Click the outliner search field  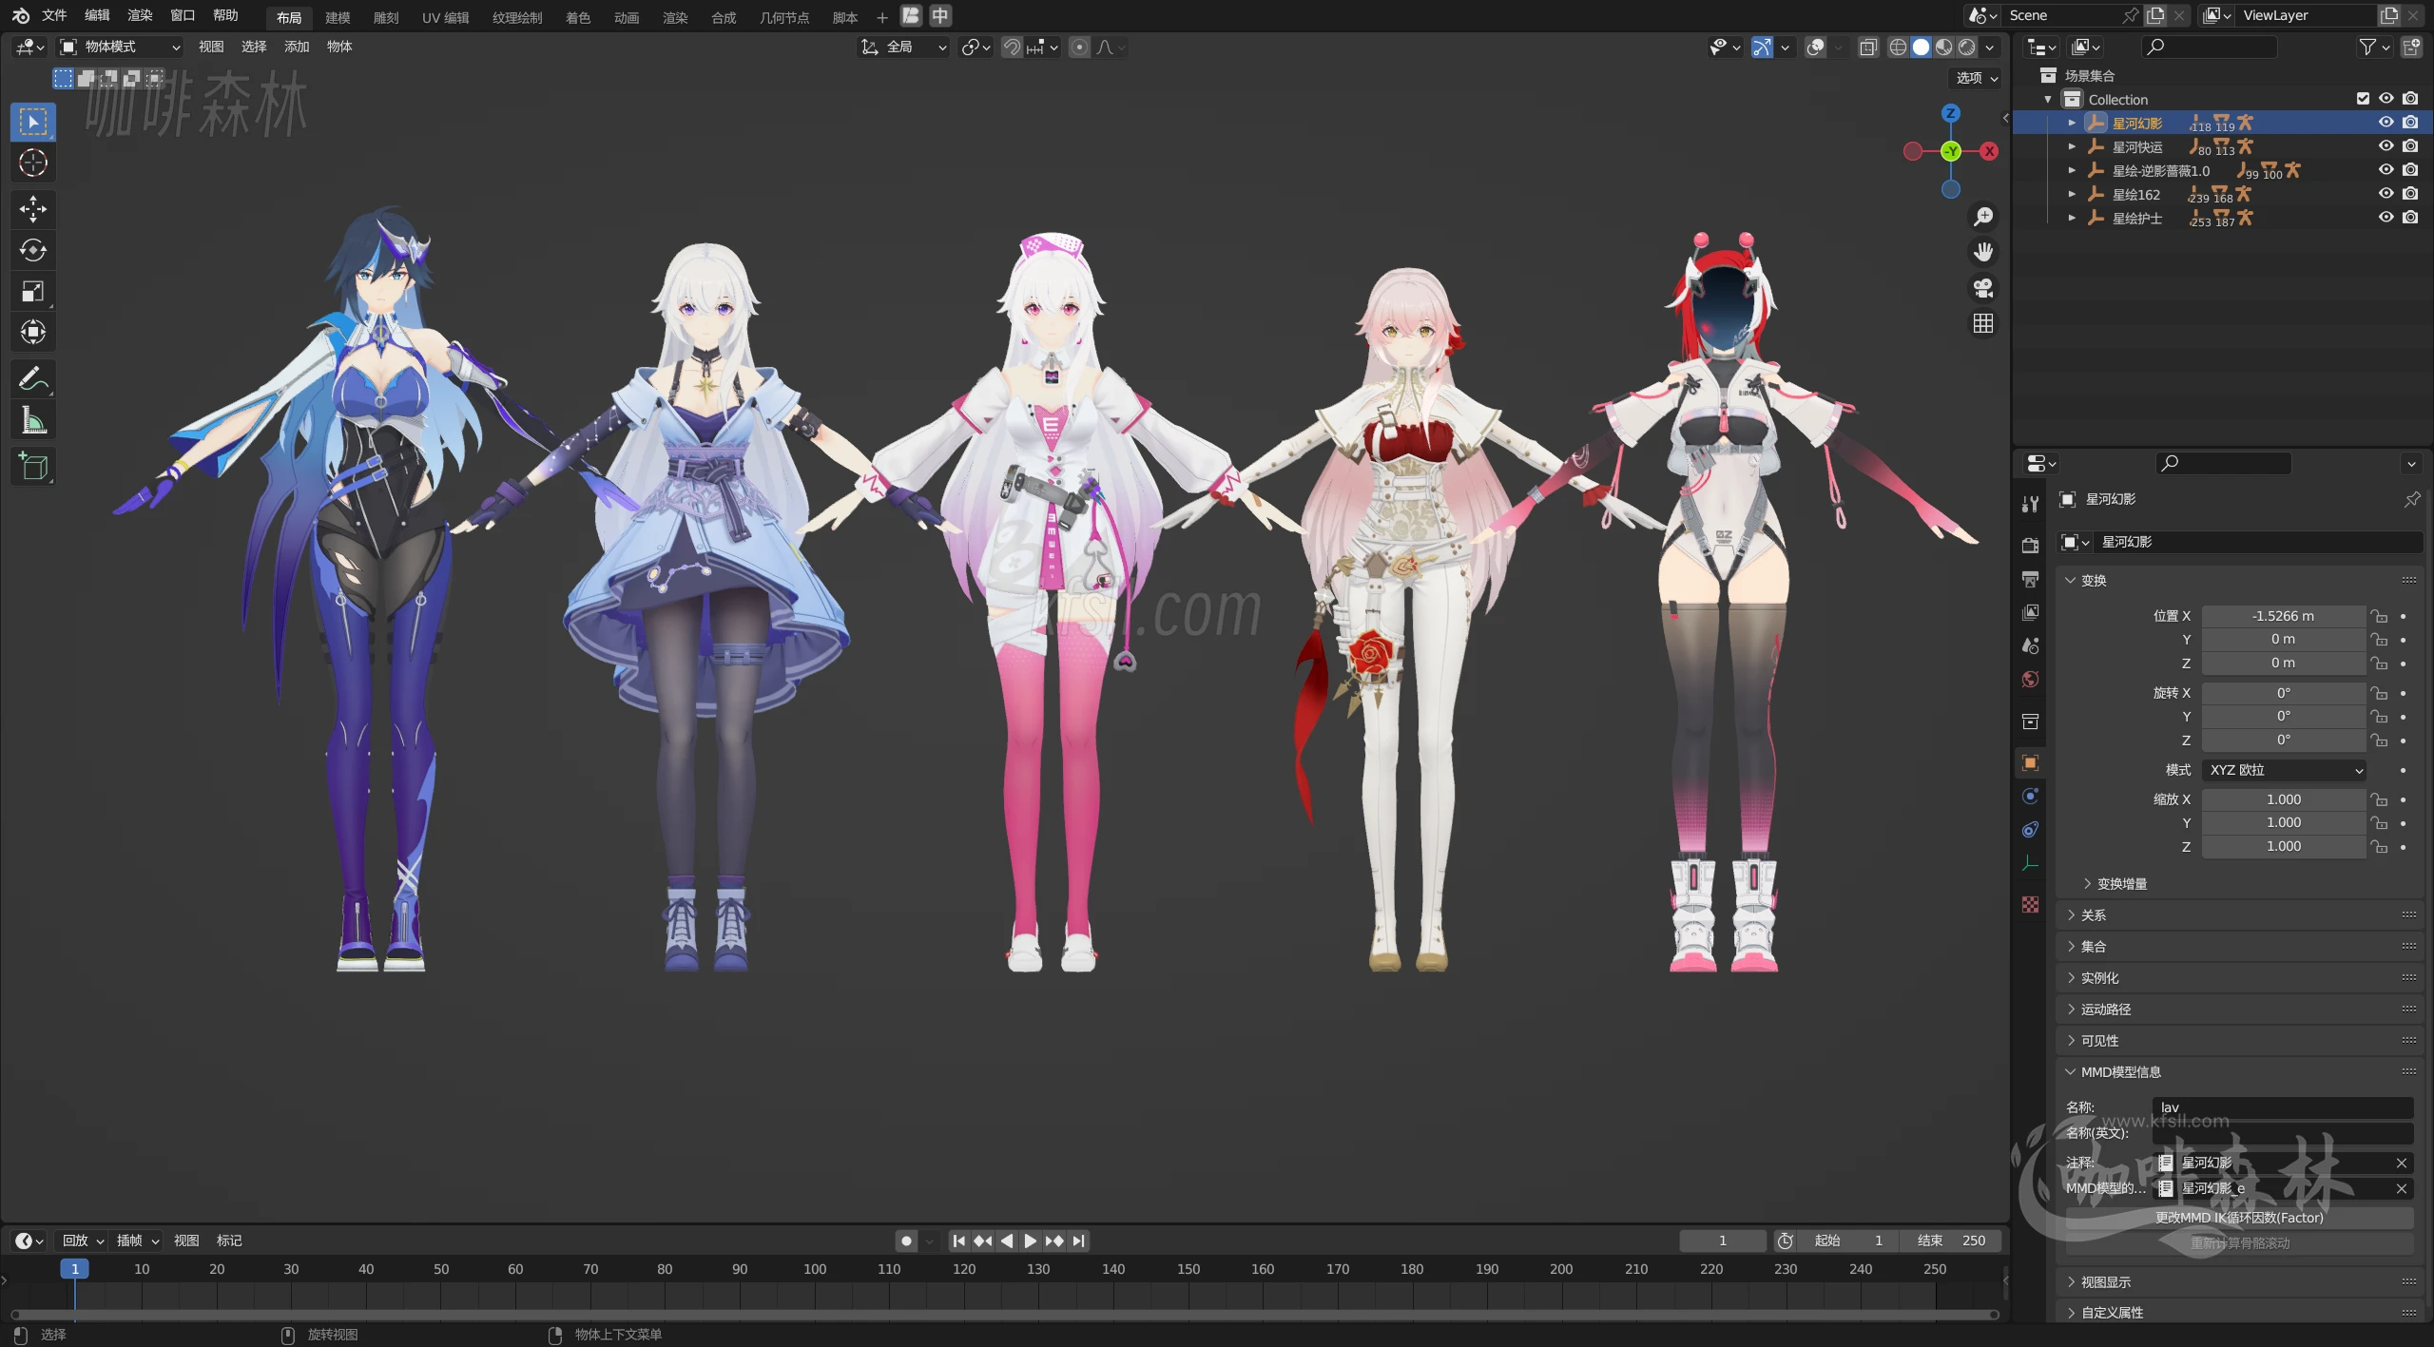[2209, 47]
